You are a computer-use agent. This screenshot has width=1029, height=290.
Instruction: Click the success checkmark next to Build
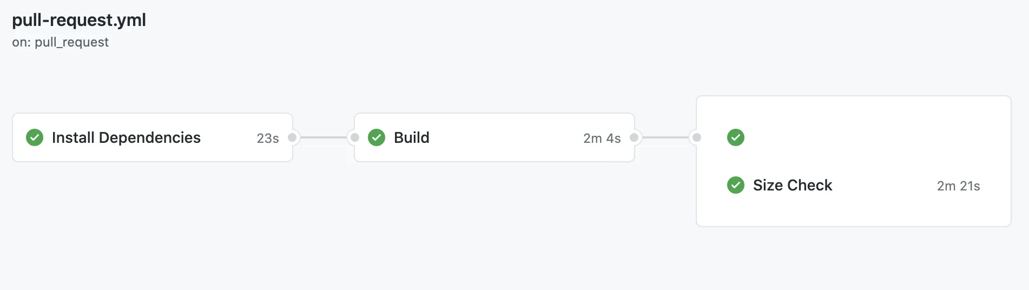tap(377, 137)
